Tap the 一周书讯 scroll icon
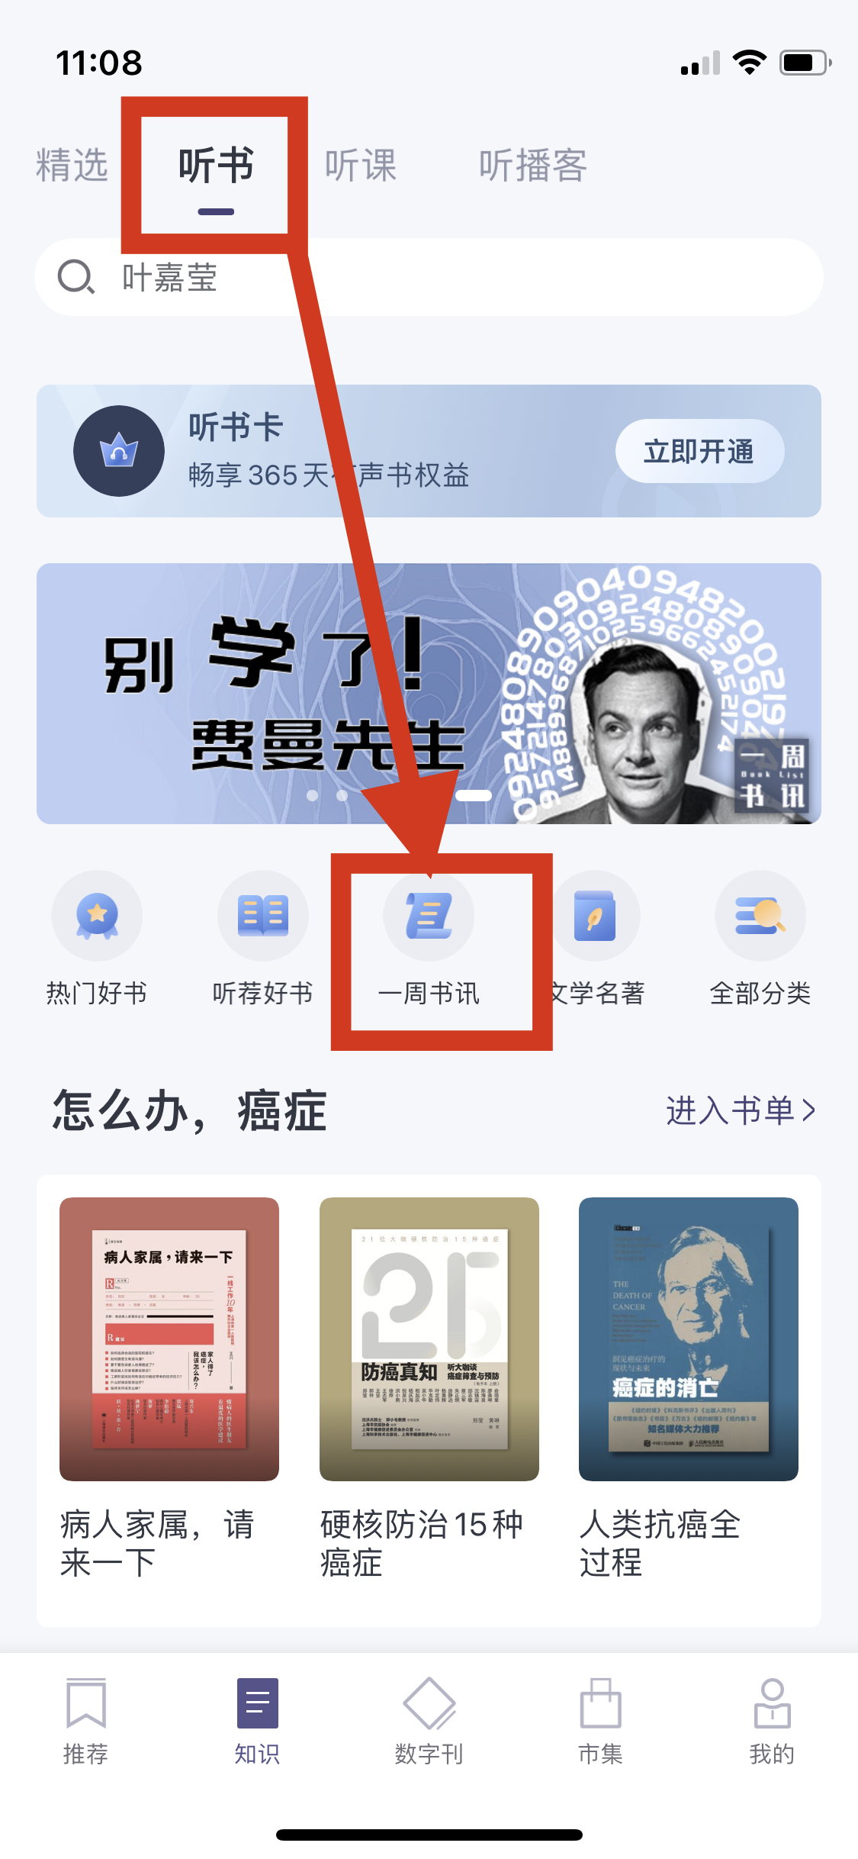Image resolution: width=858 pixels, height=1859 pixels. click(x=429, y=916)
